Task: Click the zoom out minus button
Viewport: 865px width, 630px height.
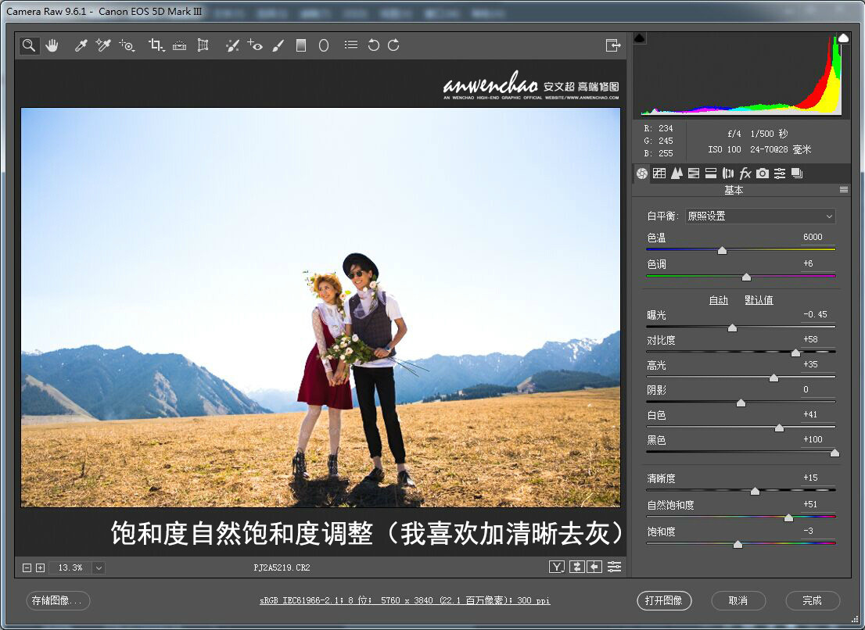Action: pyautogui.click(x=27, y=567)
